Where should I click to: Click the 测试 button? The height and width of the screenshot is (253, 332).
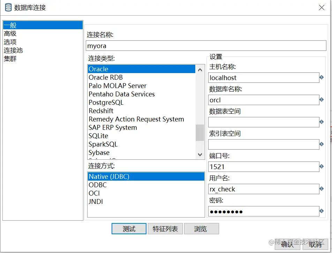point(129,229)
